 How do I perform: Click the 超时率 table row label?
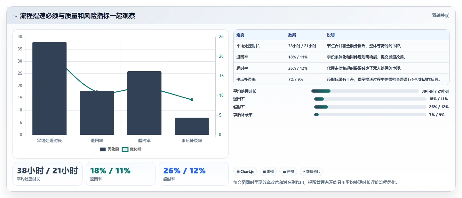tap(242, 68)
